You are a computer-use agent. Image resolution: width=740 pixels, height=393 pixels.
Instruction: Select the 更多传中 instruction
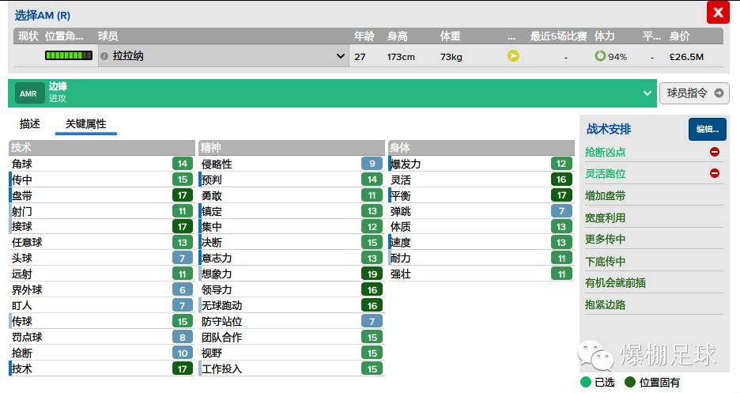pos(654,239)
